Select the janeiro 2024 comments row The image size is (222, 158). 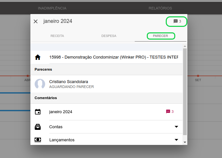pyautogui.click(x=107, y=112)
